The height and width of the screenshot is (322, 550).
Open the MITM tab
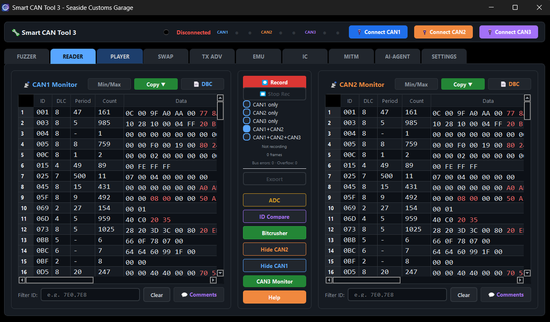(351, 56)
